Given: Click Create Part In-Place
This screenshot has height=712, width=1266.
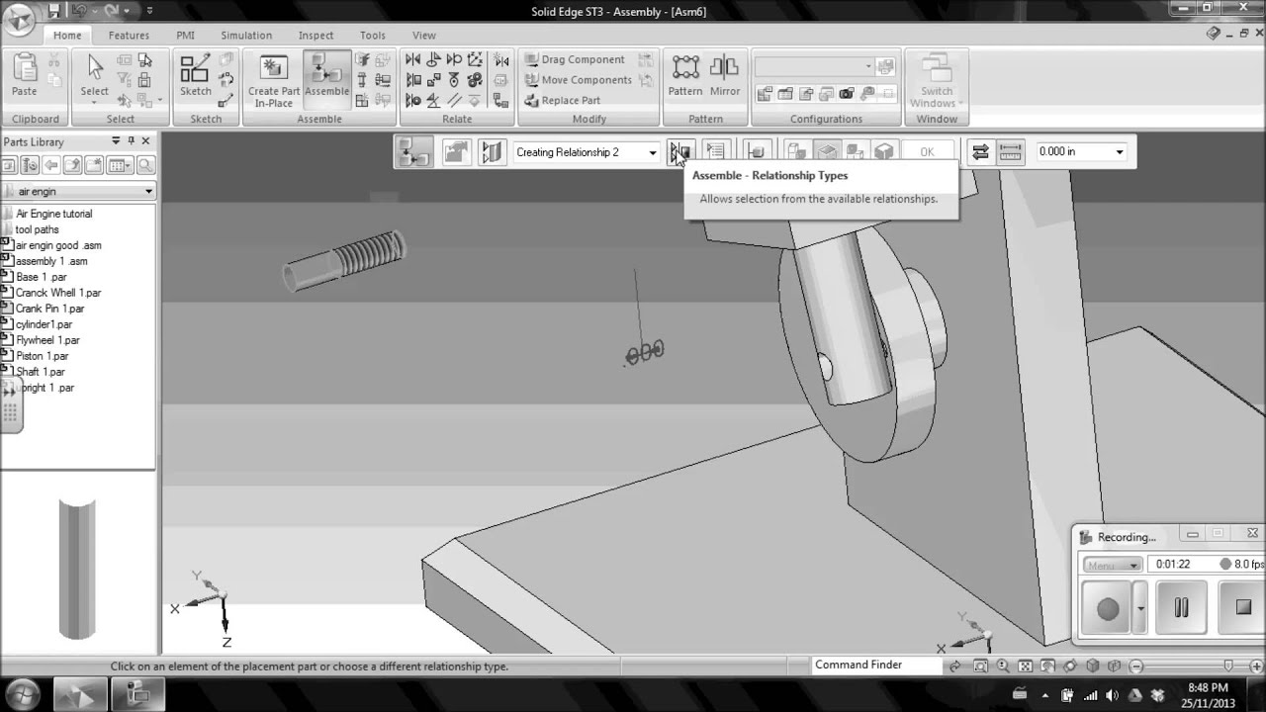Looking at the screenshot, I should [x=274, y=81].
